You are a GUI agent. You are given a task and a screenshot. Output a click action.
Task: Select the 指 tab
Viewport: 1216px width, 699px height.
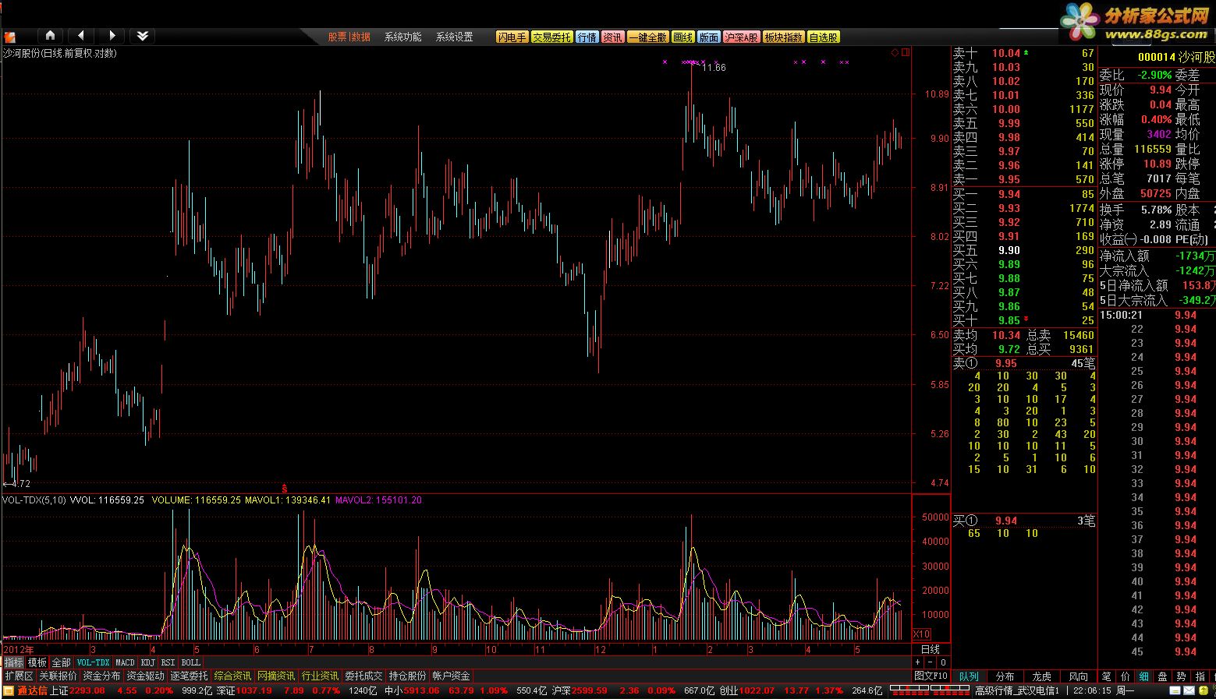pos(1200,676)
